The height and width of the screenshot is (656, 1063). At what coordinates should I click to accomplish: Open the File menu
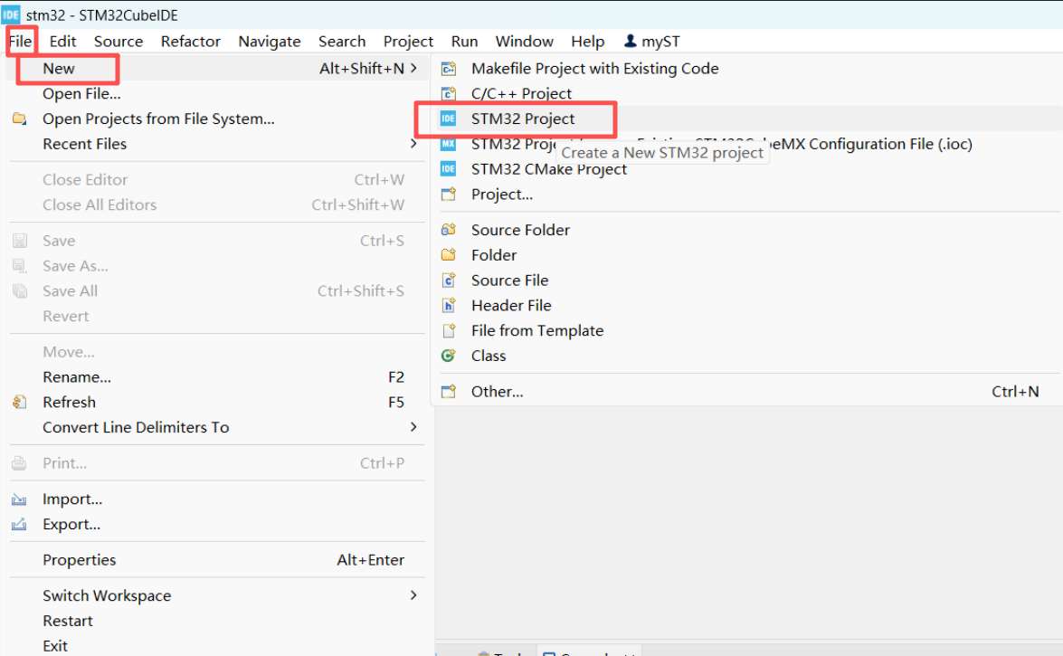pos(20,42)
